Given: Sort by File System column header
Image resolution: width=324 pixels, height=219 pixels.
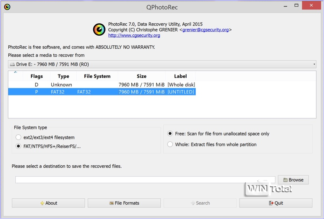Looking at the screenshot, I should pyautogui.click(x=97, y=76).
